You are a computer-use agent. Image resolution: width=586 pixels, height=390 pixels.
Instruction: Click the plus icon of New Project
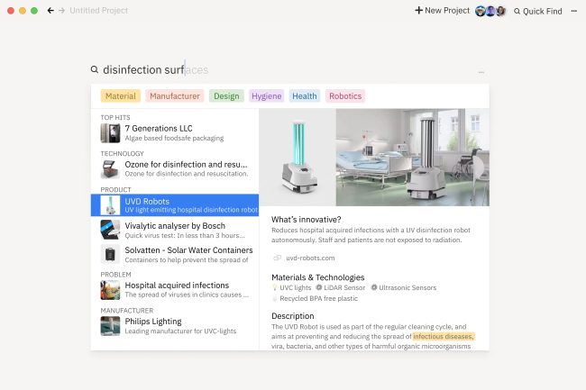point(418,11)
